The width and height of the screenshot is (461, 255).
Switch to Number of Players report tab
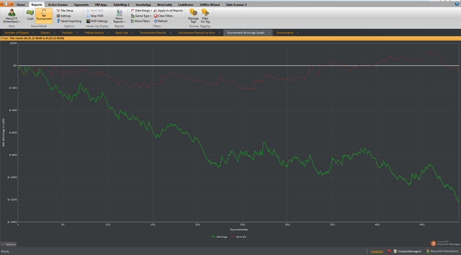(16, 33)
